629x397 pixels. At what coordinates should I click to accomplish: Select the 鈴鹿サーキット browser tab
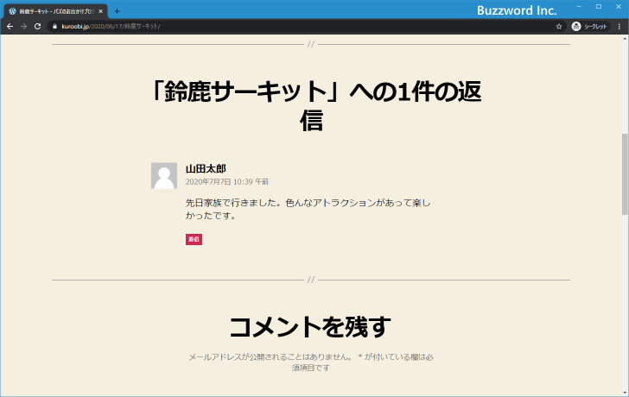56,11
